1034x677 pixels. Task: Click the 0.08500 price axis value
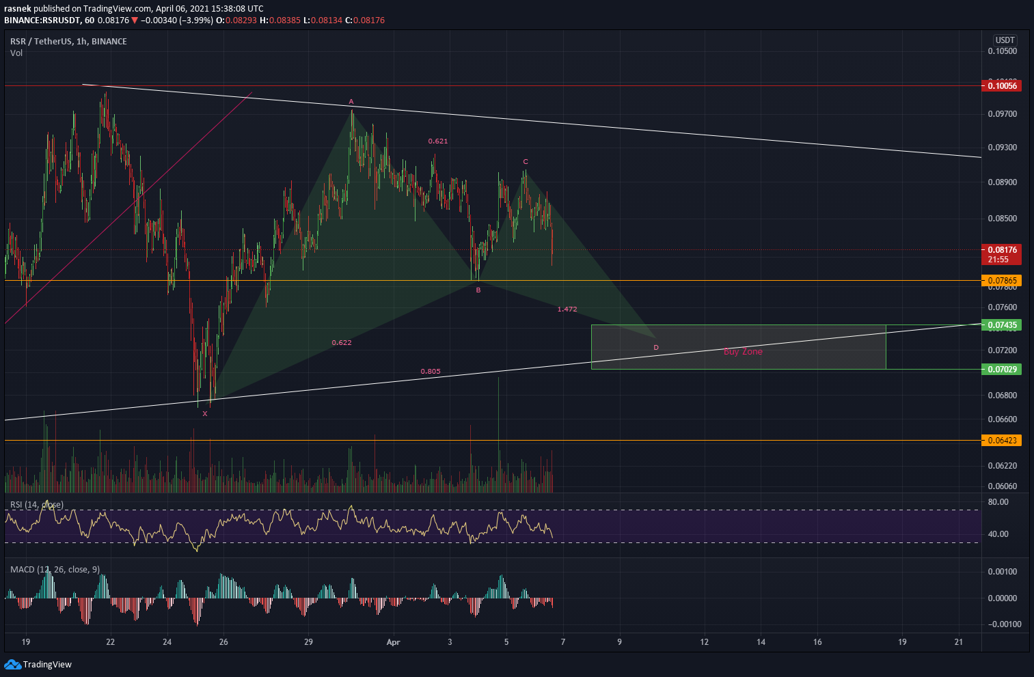1003,219
